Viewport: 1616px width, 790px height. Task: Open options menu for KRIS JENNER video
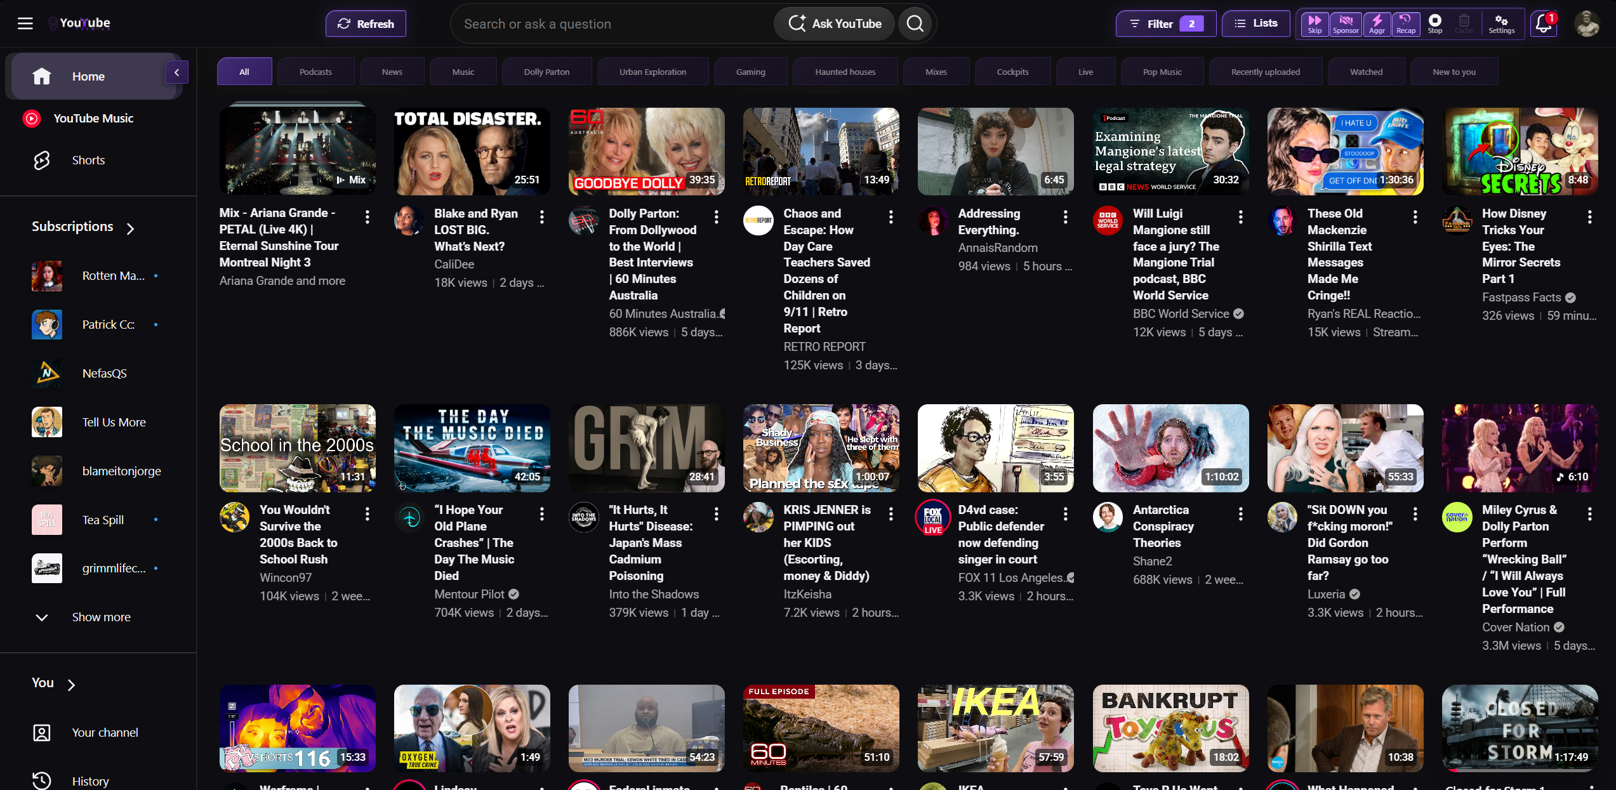point(891,514)
